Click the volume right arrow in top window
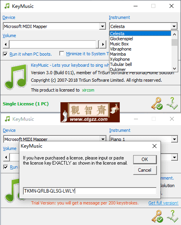Image resolution: width=181 pixels, height=225 pixels. 103,44
